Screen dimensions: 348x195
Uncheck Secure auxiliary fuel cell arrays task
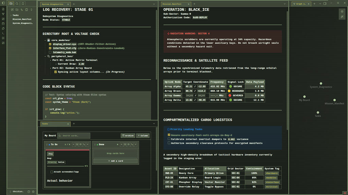click(x=169, y=135)
